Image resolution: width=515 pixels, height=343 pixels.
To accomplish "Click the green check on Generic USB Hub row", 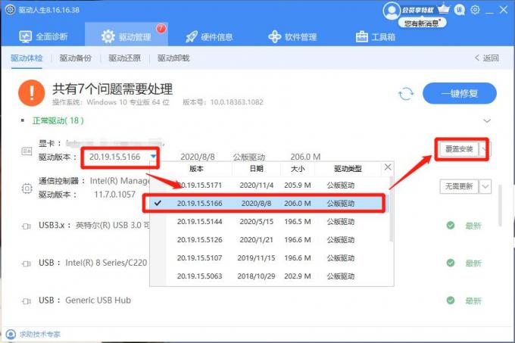I will (x=451, y=300).
